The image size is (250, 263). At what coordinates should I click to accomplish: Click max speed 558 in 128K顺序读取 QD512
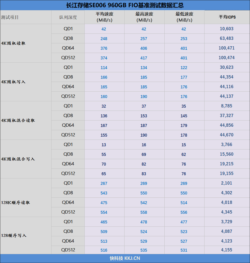144,212
